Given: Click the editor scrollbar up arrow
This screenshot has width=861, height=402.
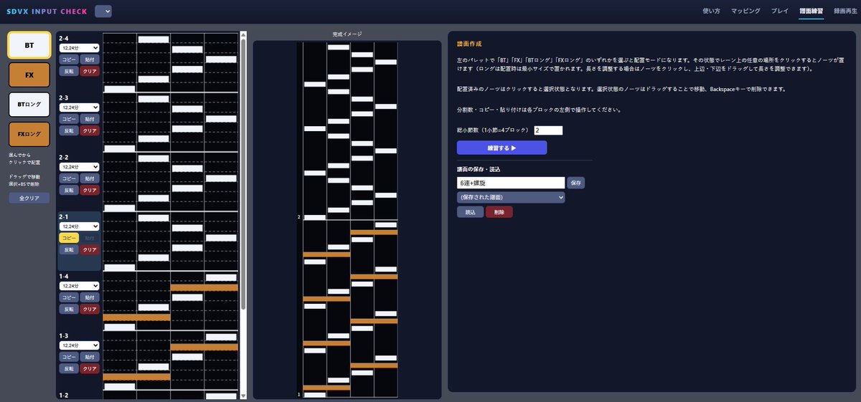Looking at the screenshot, I should click(x=243, y=34).
